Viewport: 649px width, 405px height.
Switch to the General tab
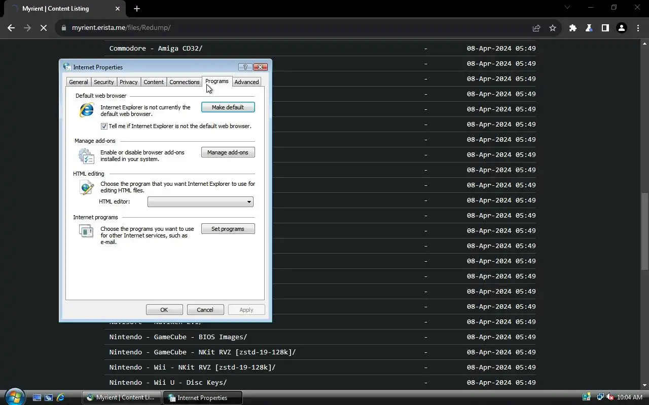(x=79, y=82)
